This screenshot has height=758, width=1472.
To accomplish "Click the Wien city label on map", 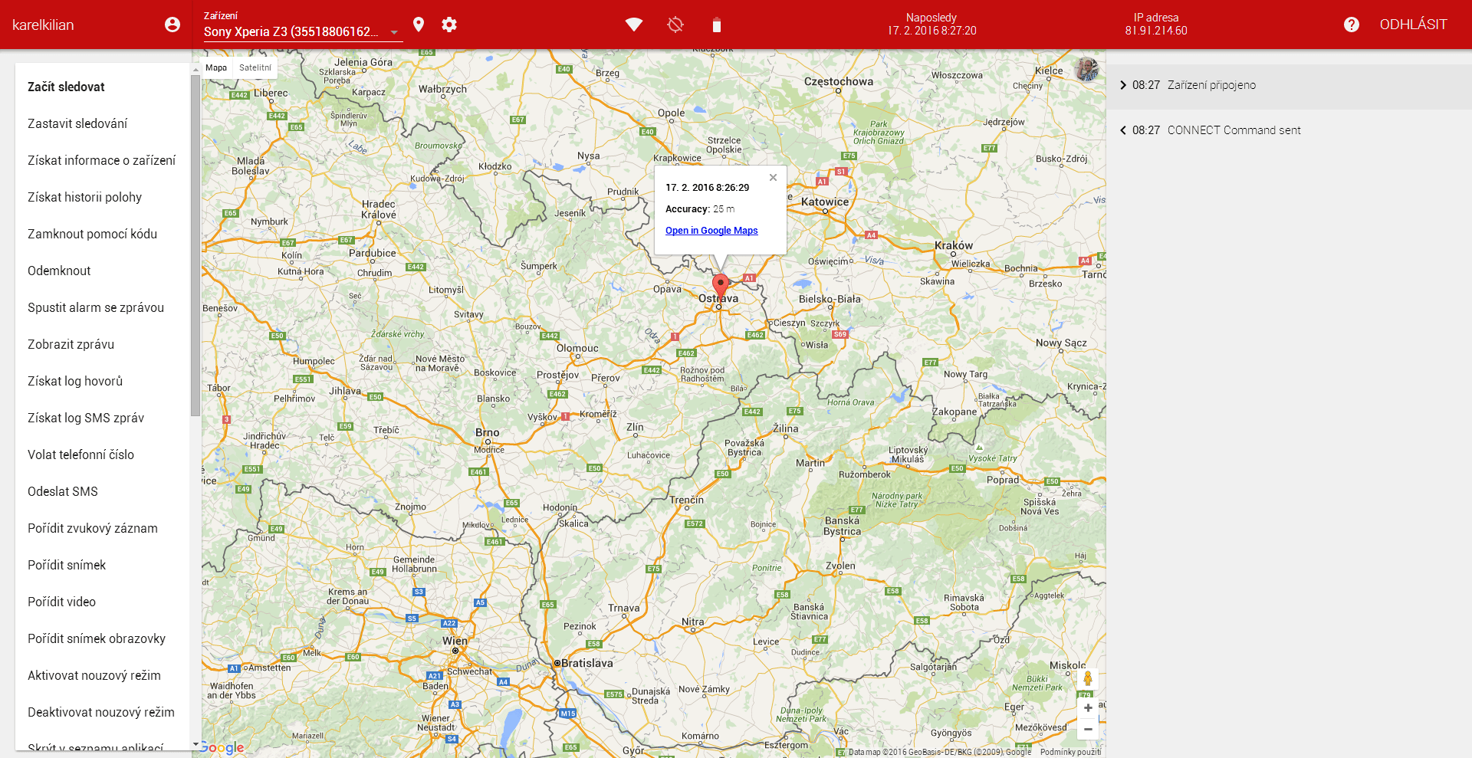I will (x=455, y=641).
